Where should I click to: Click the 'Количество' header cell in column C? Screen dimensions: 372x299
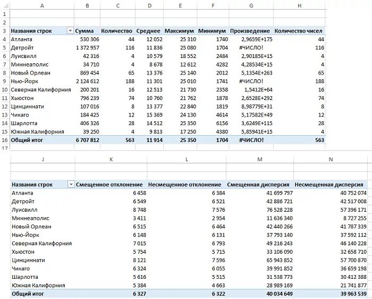(x=116, y=31)
